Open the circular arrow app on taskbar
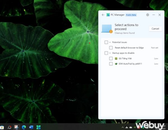Image resolution: width=168 pixels, height=130 pixels. [10, 127]
